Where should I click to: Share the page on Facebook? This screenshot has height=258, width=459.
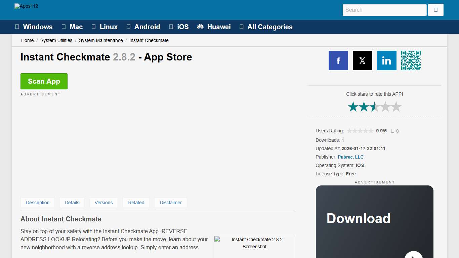pos(338,60)
